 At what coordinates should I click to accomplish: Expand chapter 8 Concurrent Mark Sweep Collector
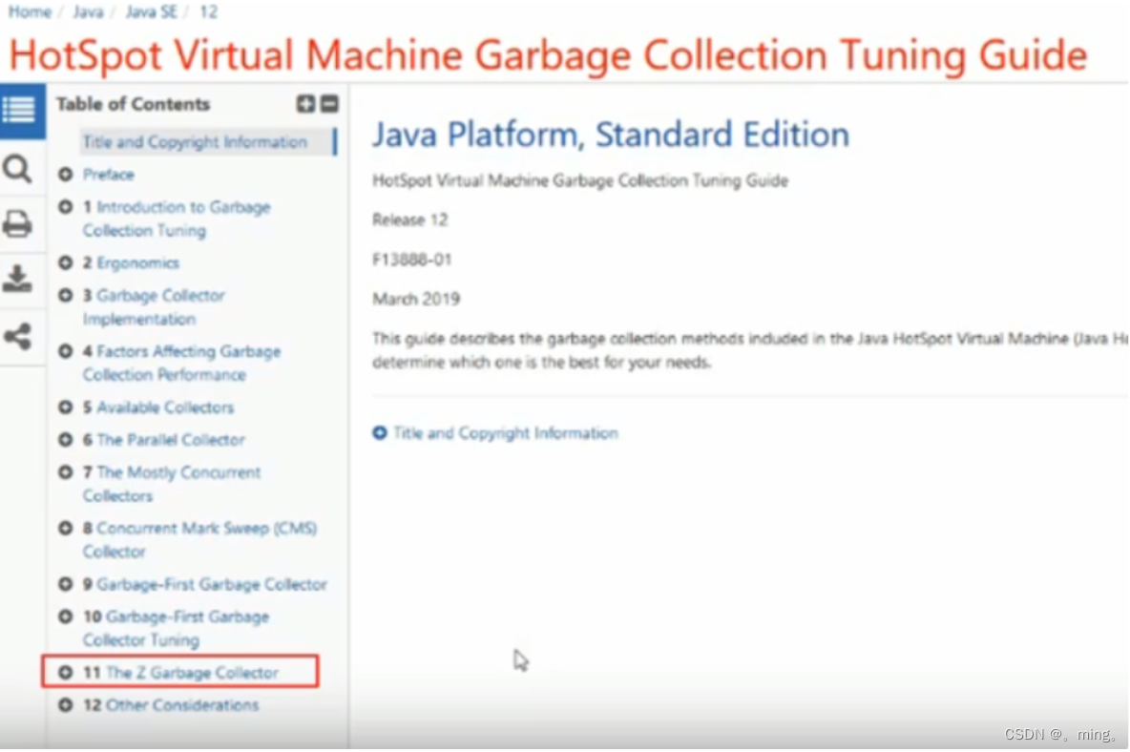click(66, 529)
